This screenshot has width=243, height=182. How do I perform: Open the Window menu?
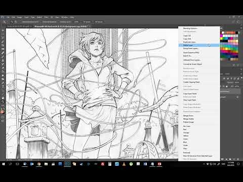click(64, 17)
